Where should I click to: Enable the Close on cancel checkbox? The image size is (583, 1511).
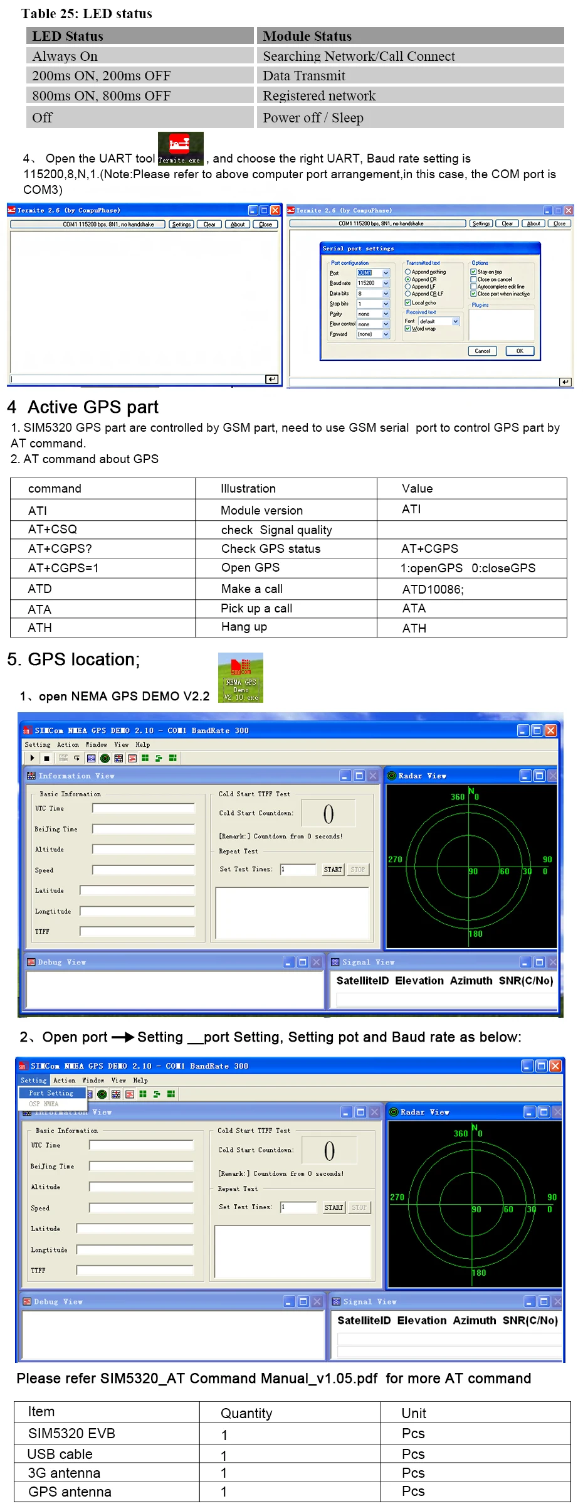pos(474,279)
